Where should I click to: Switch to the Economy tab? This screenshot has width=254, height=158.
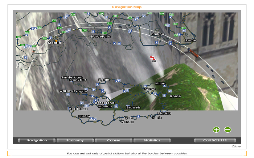click(x=75, y=140)
